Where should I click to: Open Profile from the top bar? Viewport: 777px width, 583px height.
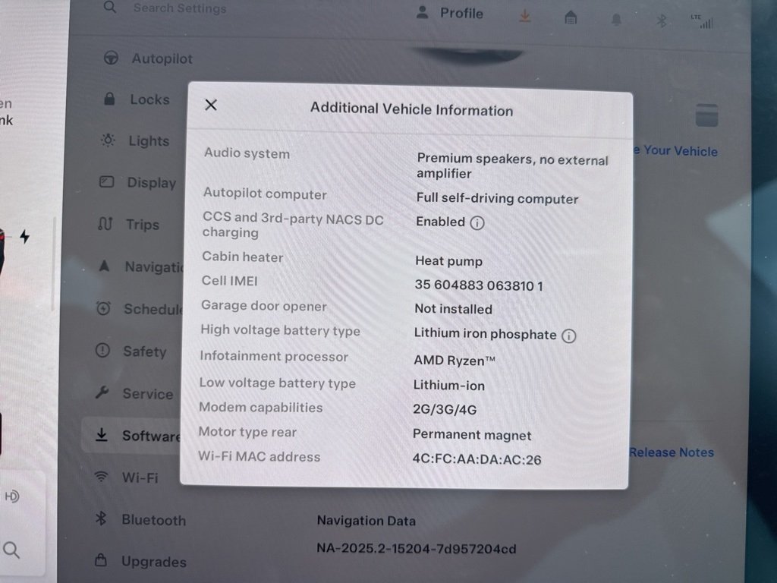point(450,13)
